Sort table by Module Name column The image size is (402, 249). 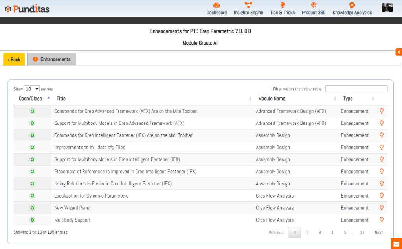(272, 99)
